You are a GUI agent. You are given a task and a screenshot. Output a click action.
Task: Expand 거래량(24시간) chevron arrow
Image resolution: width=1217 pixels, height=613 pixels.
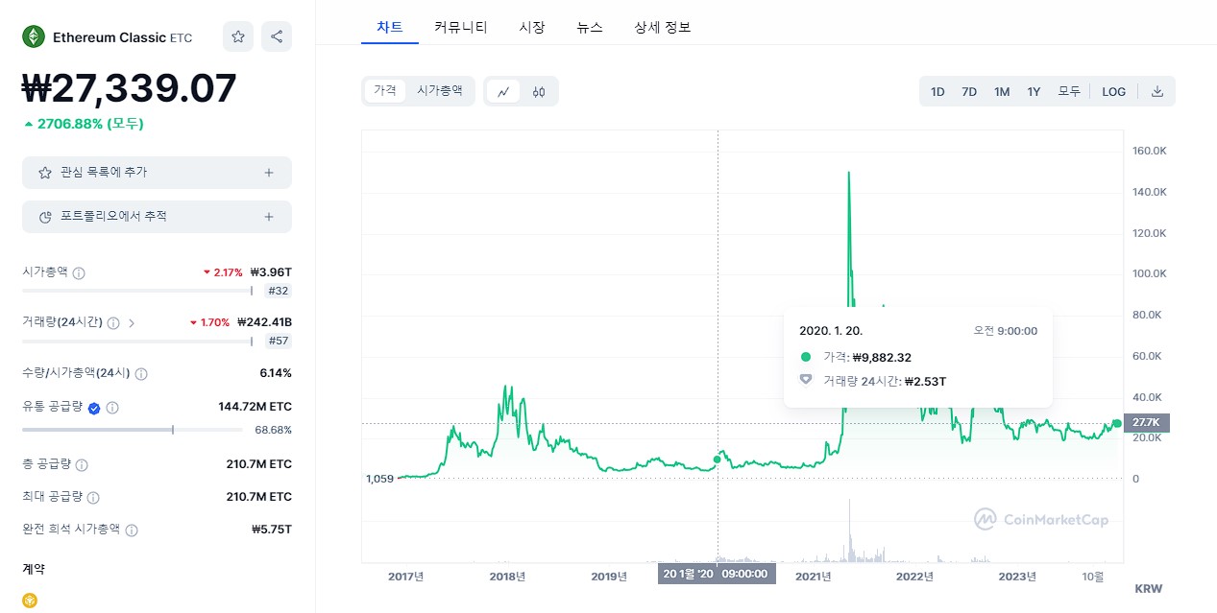coord(132,323)
